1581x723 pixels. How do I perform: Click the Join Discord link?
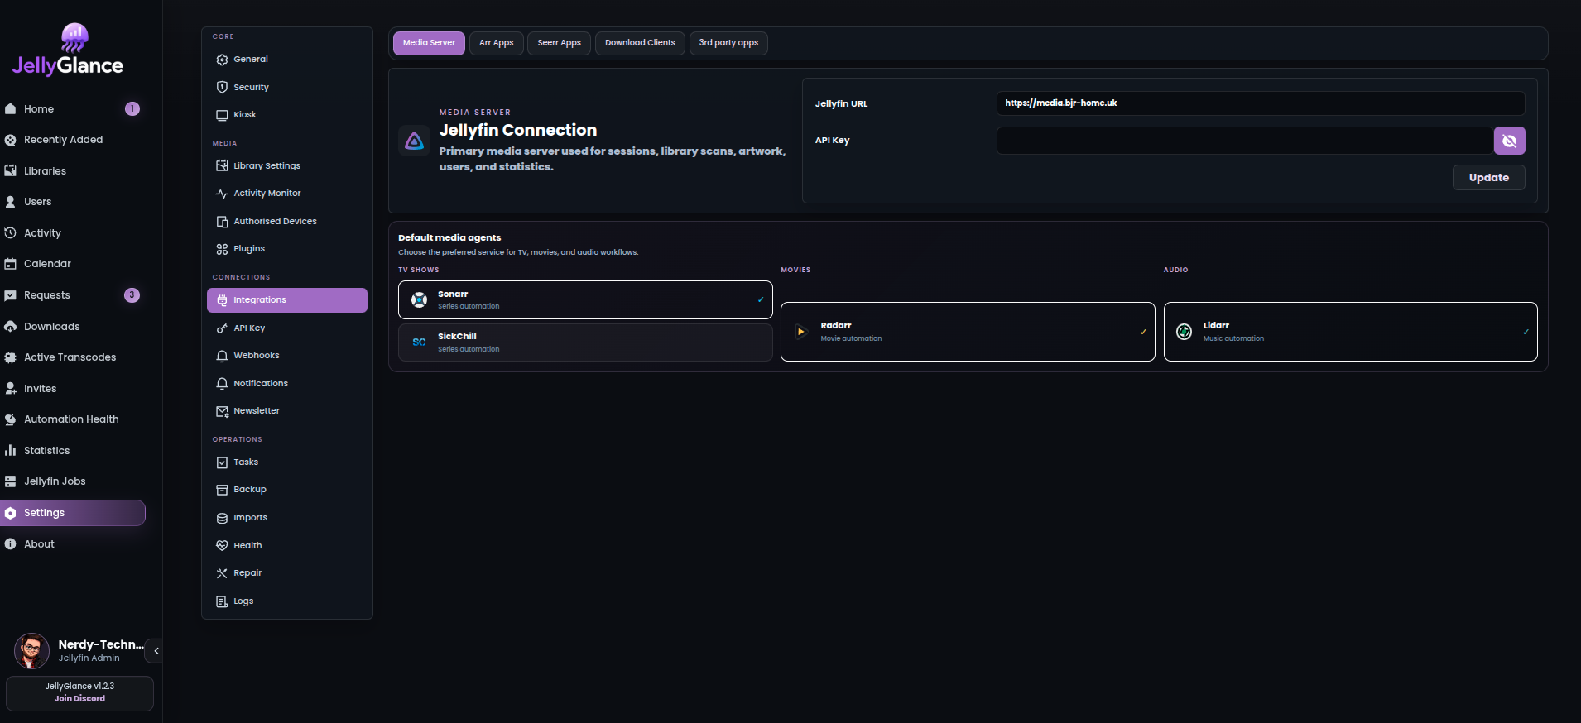point(79,699)
